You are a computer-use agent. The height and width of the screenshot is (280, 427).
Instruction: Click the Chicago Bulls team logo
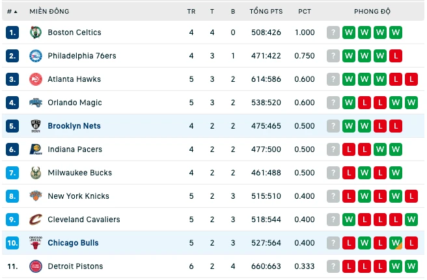click(x=36, y=243)
